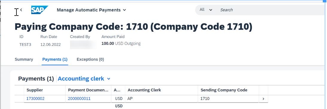
Task: Open the Exceptions (0) tab
Action: [x=90, y=60]
